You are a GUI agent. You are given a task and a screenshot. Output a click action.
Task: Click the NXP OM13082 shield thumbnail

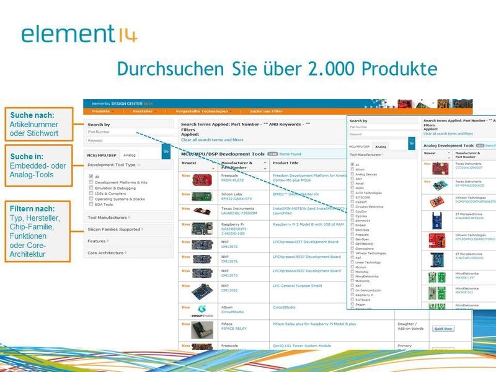pyautogui.click(x=202, y=292)
